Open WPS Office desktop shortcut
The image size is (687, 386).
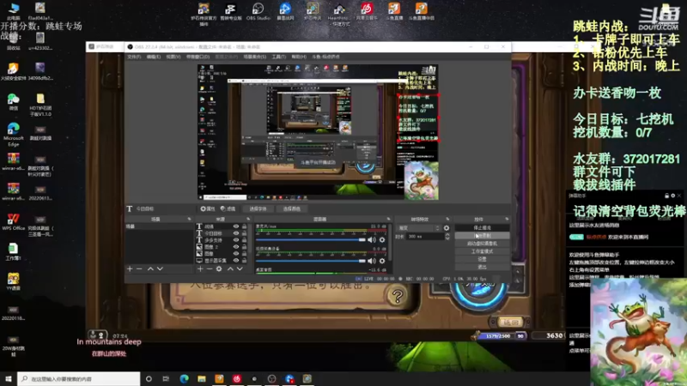(x=13, y=222)
